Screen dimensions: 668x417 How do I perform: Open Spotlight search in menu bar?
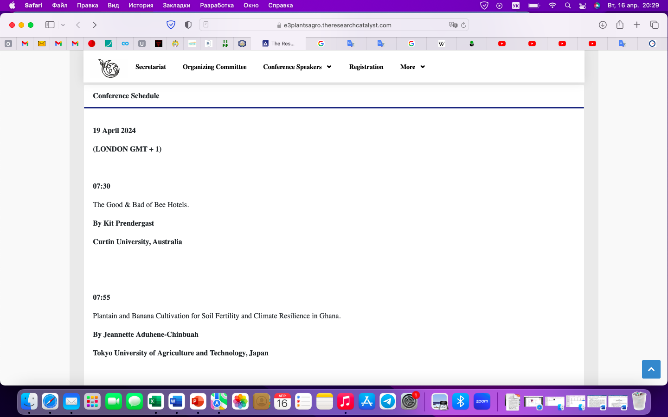[568, 6]
